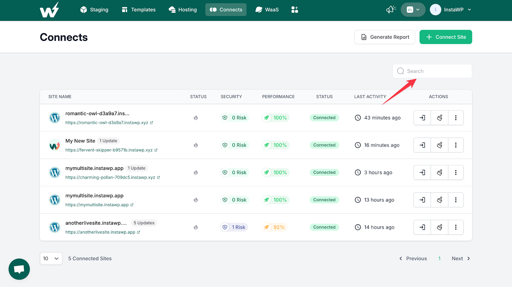Clear cache icon for romantic-owl site
This screenshot has height=287, width=512.
440,118
